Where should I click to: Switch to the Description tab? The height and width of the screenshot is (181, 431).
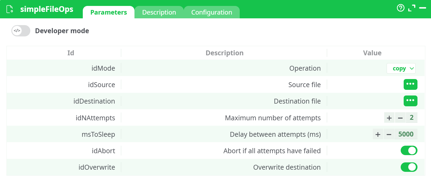coord(159,12)
